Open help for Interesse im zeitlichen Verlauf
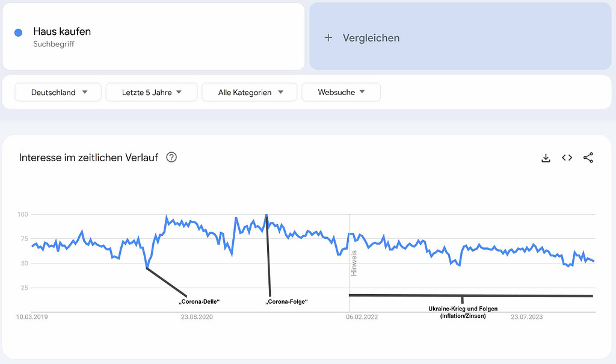This screenshot has height=364, width=616. tap(171, 158)
